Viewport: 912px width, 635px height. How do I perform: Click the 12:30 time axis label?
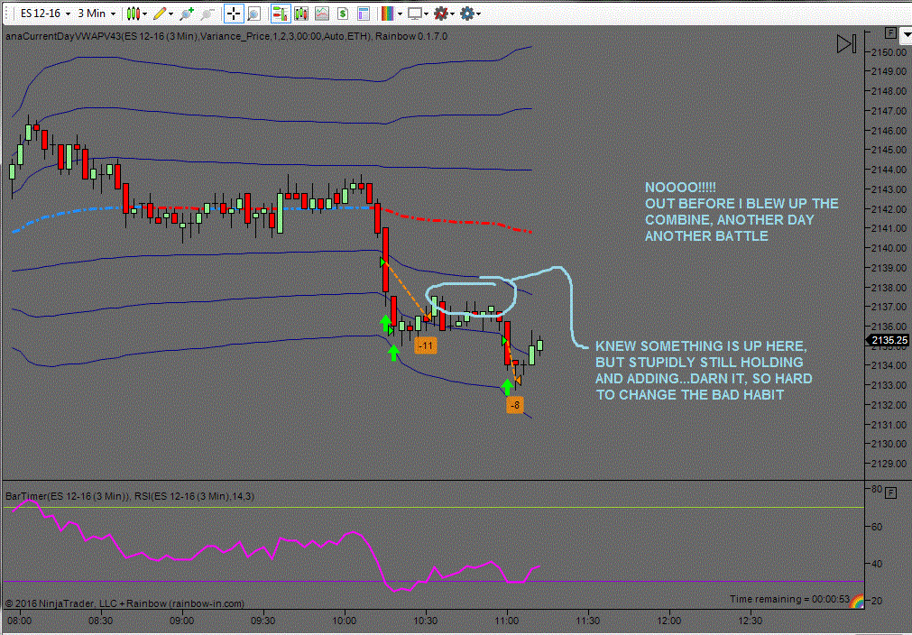[751, 621]
